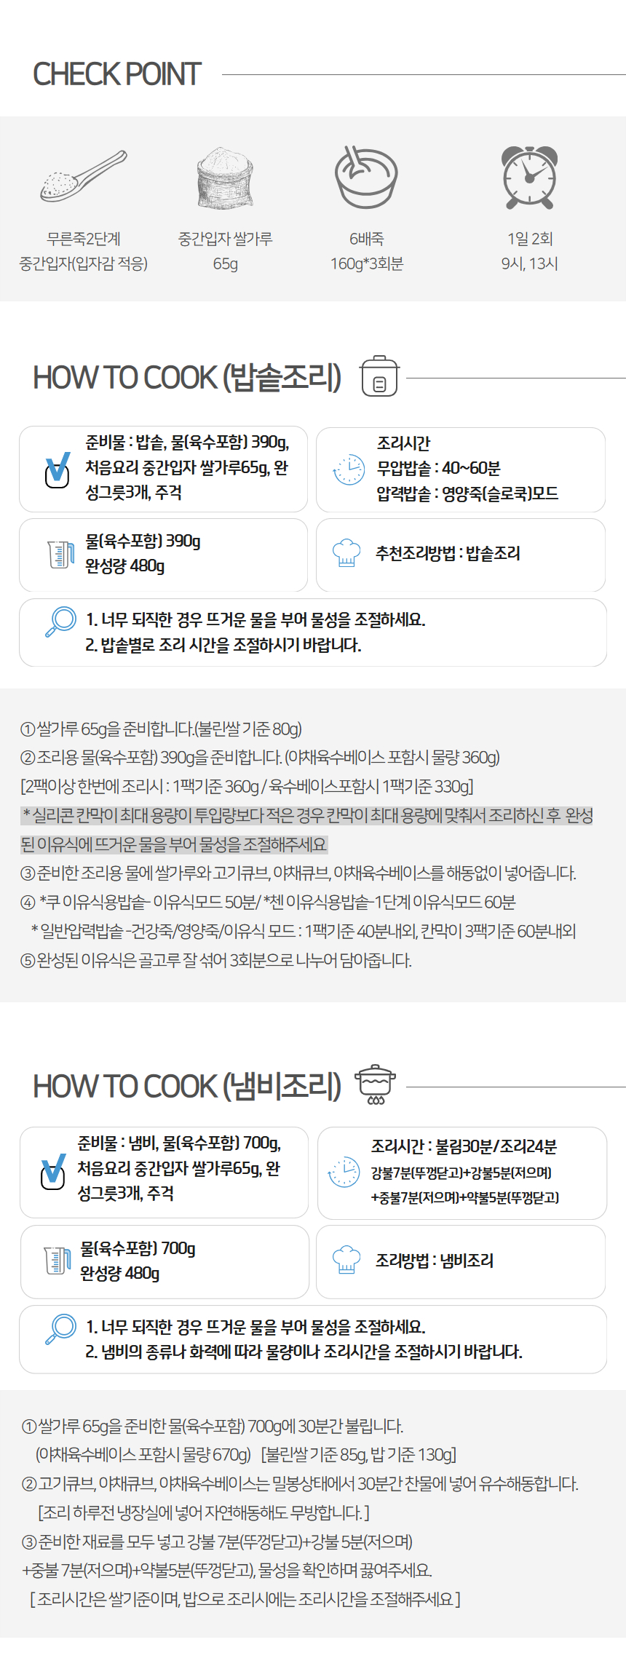Click the HOW TO COOK (냄비조리) heading
The image size is (626, 1674).
pyautogui.click(x=187, y=1086)
